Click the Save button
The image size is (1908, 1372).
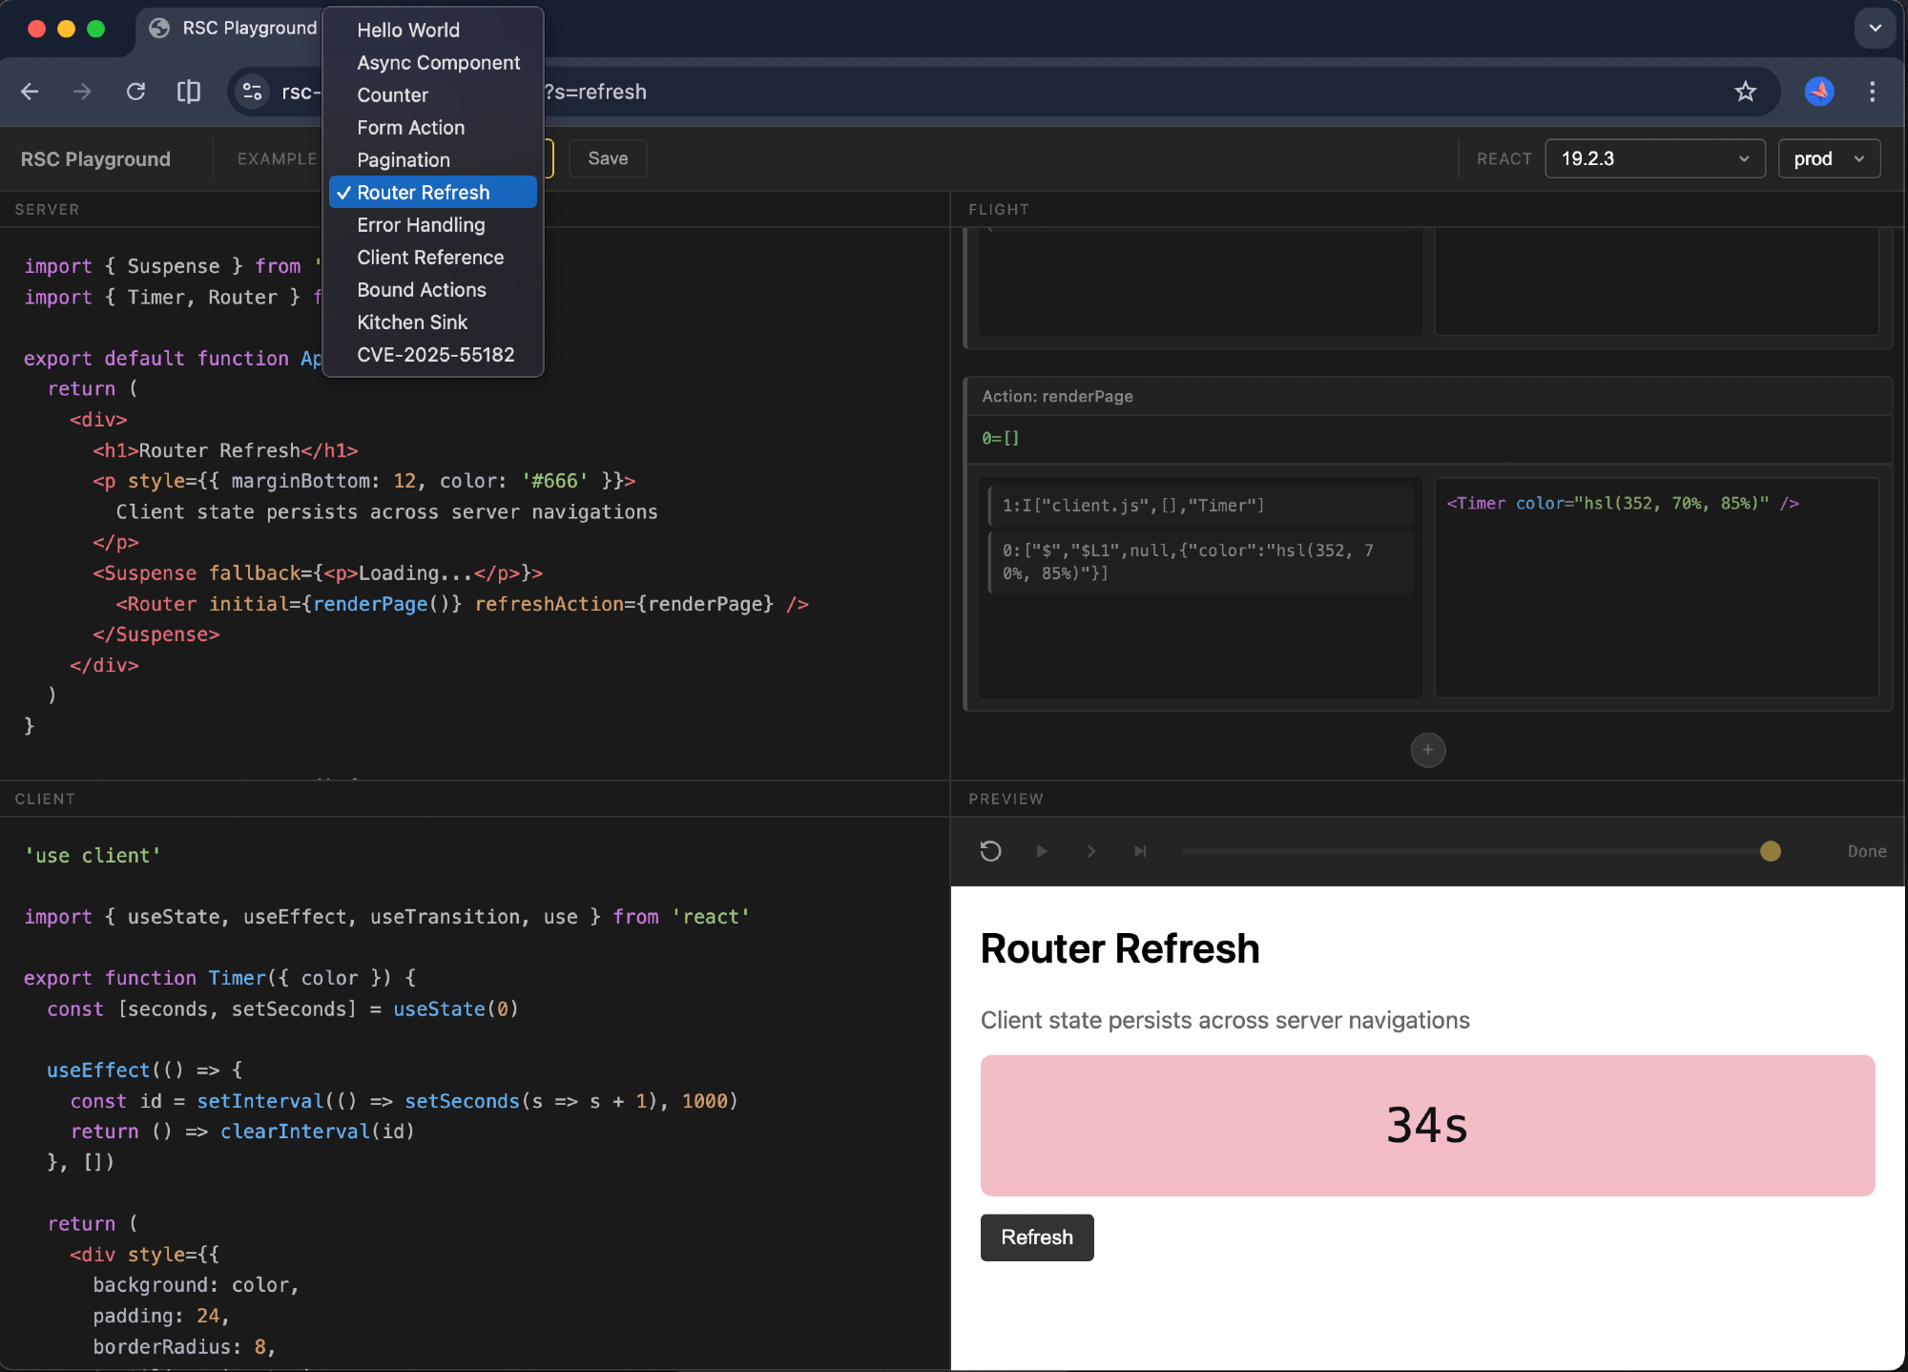tap(608, 158)
